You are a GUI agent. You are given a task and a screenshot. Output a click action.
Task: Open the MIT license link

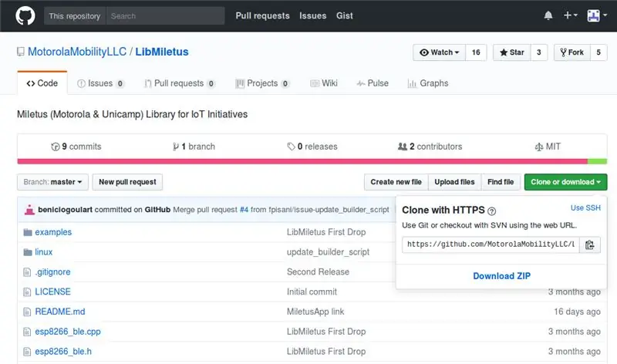point(548,147)
